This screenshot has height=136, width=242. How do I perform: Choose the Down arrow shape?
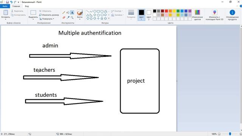(95, 19)
